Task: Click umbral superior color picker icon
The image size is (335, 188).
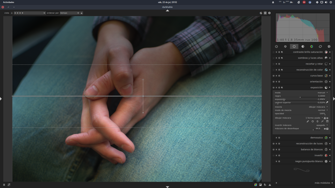Action: click(327, 102)
